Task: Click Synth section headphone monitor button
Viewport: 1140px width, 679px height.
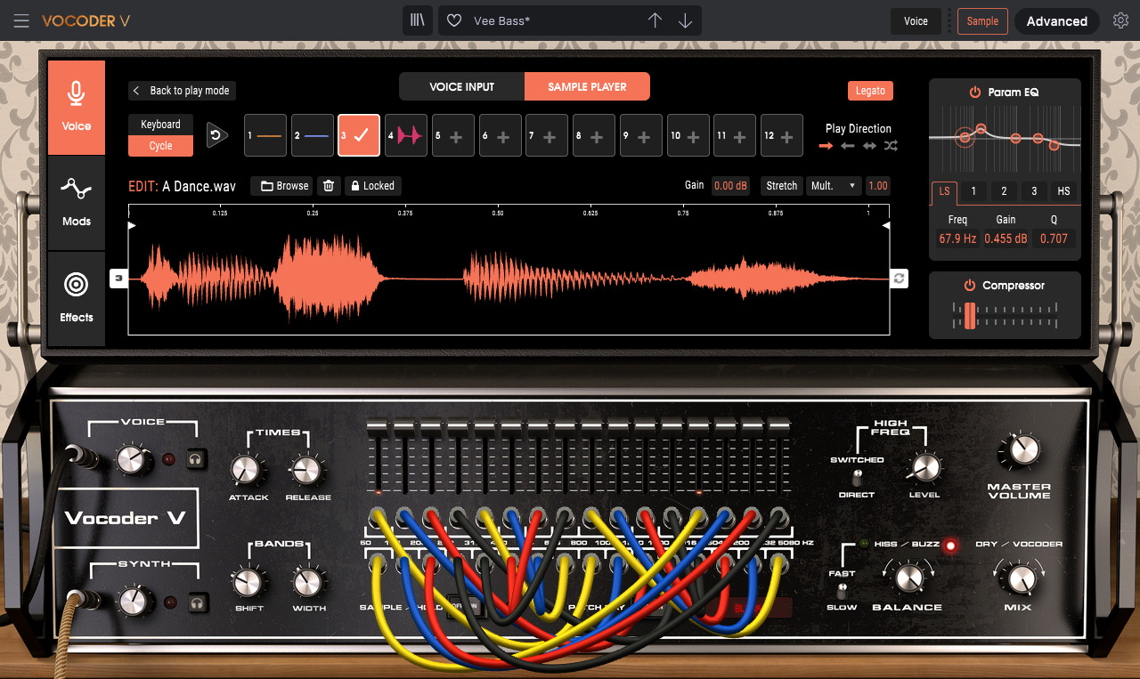Action: click(196, 602)
